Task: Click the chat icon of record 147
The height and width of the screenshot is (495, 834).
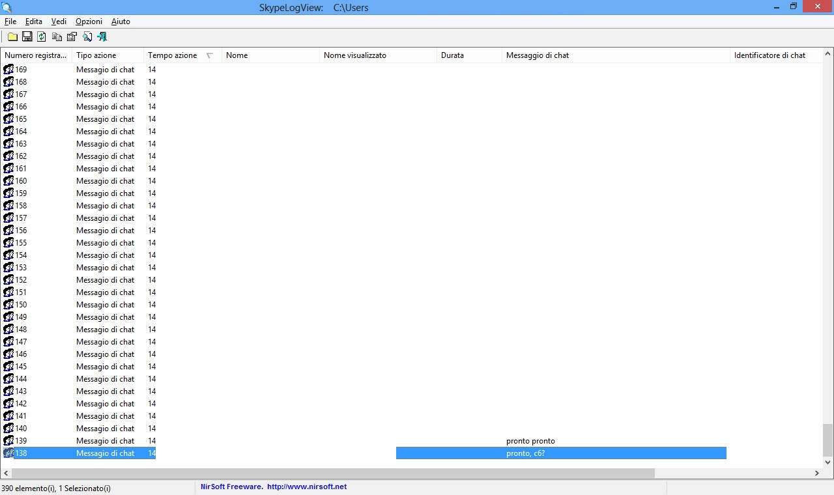Action: pyautogui.click(x=8, y=341)
